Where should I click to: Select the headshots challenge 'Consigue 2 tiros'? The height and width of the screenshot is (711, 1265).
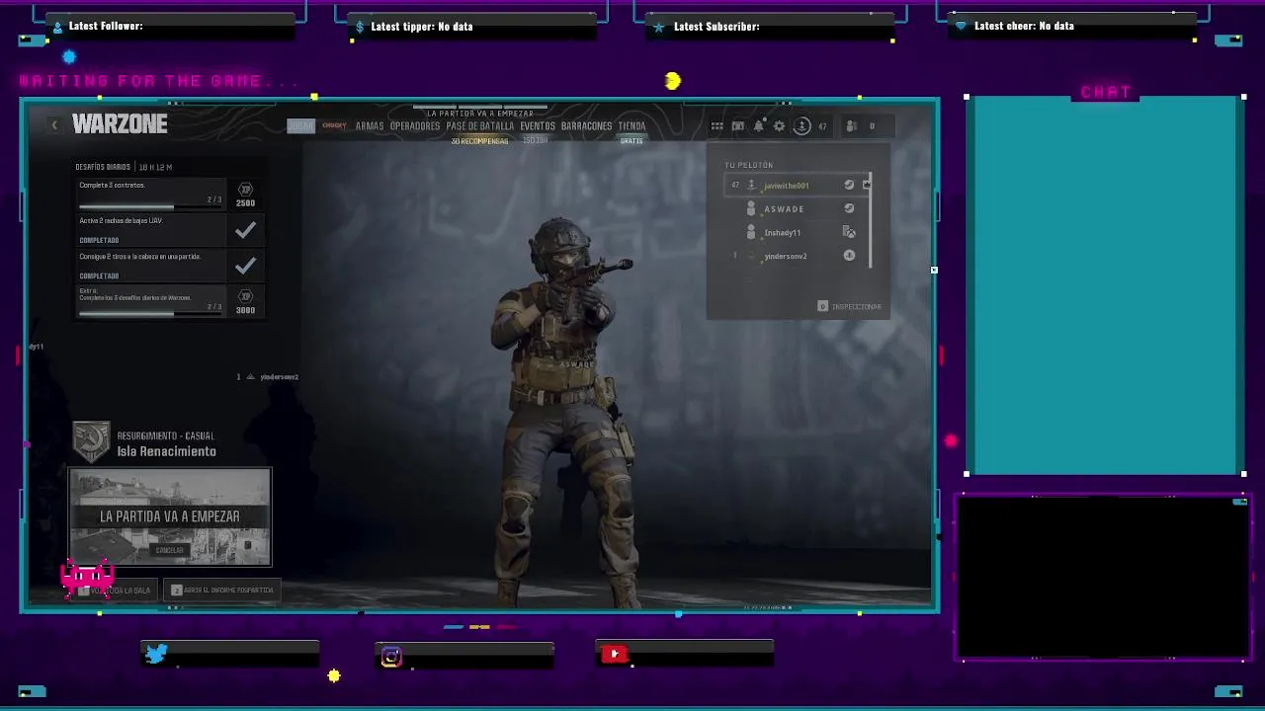click(152, 266)
